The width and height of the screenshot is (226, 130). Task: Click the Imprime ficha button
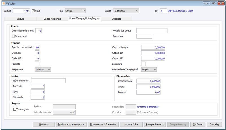pyautogui.click(x=131, y=124)
